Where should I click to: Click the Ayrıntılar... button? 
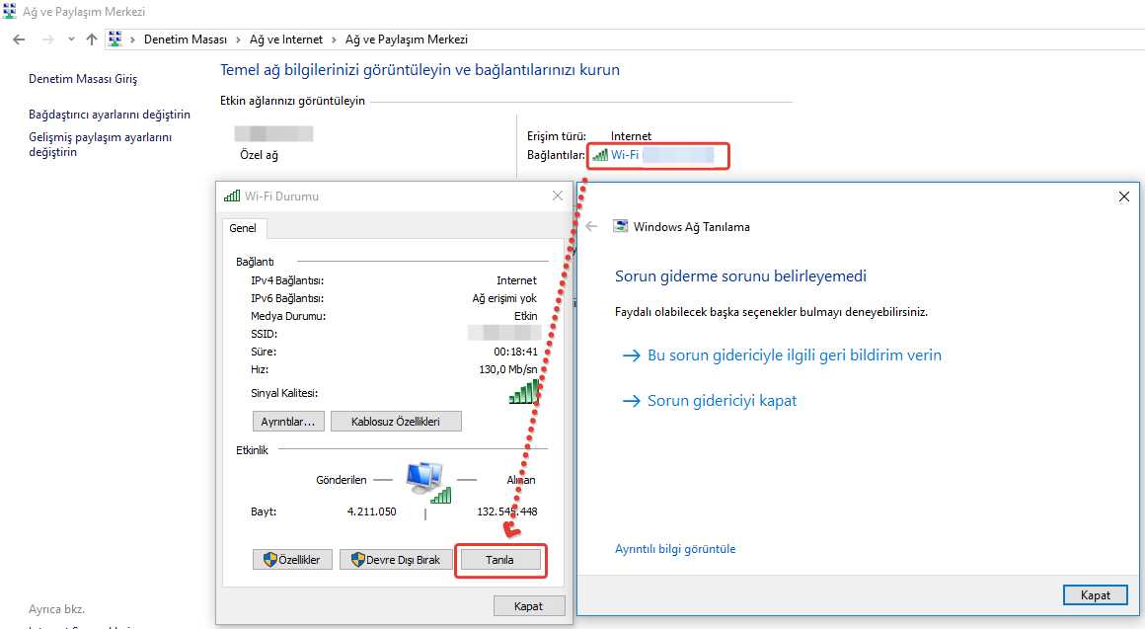click(x=287, y=422)
